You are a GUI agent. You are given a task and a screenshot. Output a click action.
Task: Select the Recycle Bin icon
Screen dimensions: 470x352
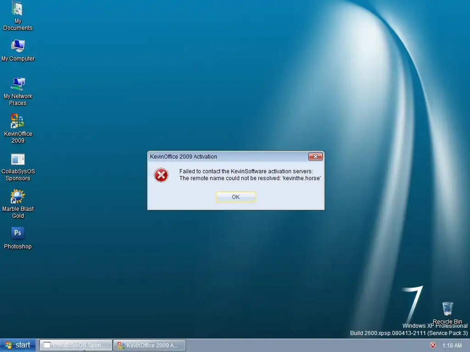pyautogui.click(x=447, y=313)
